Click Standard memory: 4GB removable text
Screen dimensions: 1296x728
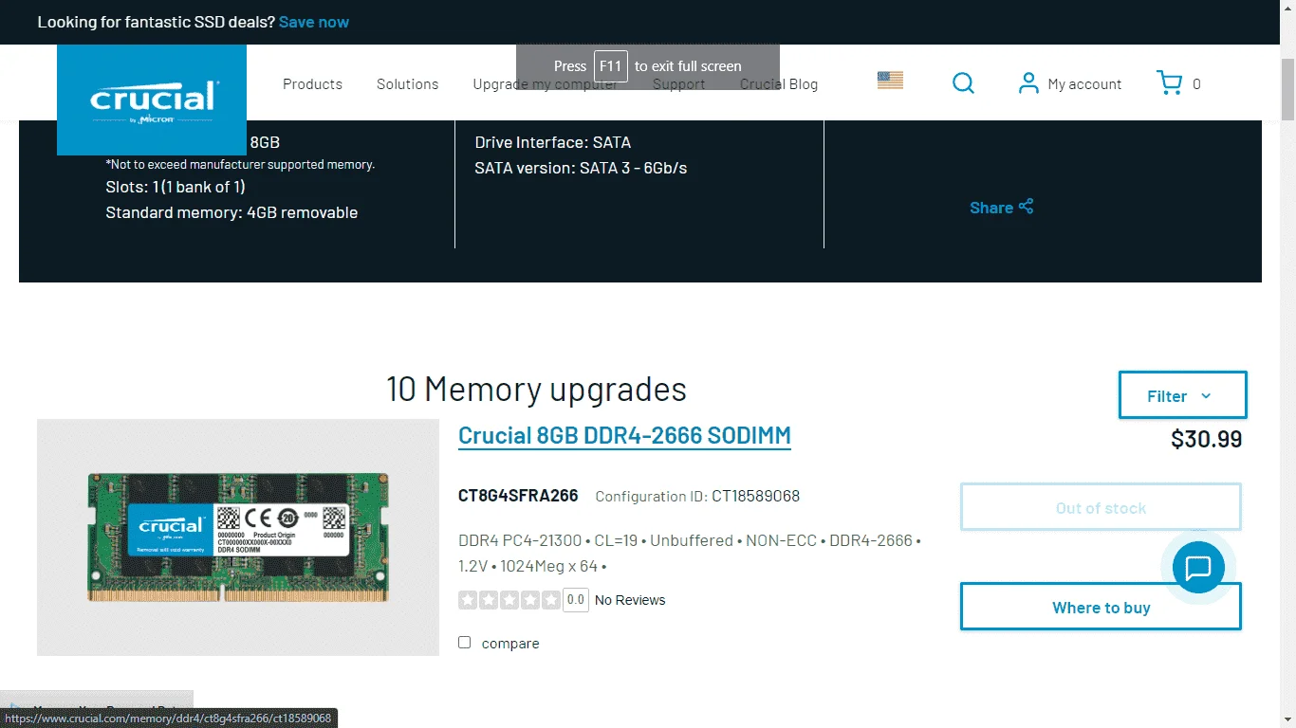(x=231, y=212)
